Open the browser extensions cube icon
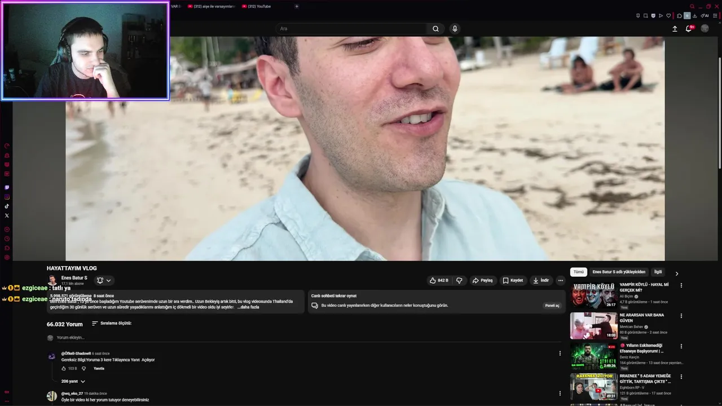 [x=680, y=16]
